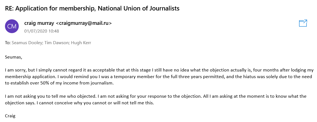The image size is (317, 122).
Task: Click the 01/07/2020 10:48 timestamp
Action: [x=42, y=31]
